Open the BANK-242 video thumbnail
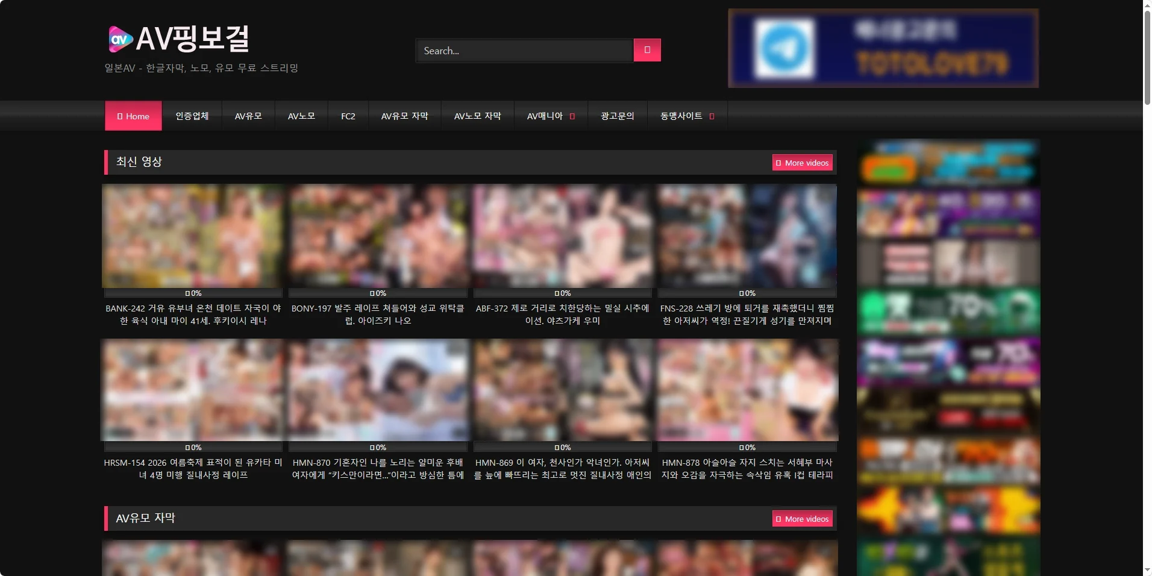This screenshot has width=1152, height=576. point(193,236)
